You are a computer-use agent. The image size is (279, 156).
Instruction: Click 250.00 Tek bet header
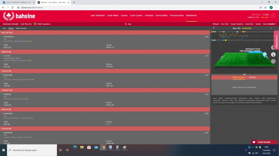click(x=105, y=71)
